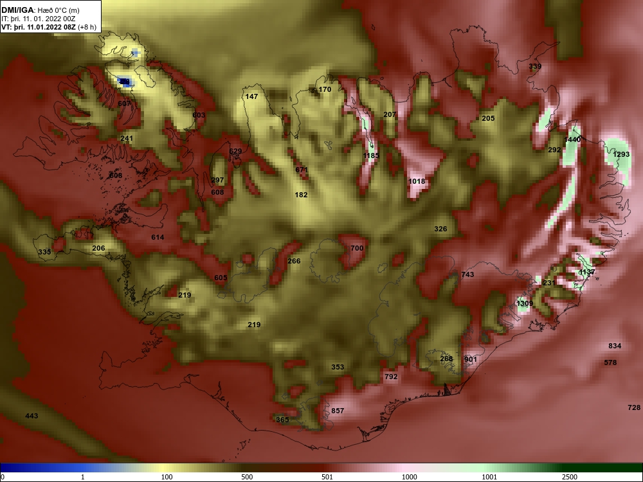The height and width of the screenshot is (482, 643).
Task: Pick the map value 231
Action: [548, 283]
